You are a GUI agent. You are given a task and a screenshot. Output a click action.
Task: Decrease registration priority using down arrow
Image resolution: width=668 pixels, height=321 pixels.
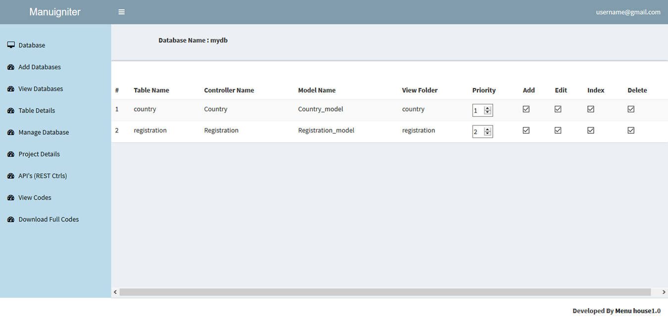[487, 133]
